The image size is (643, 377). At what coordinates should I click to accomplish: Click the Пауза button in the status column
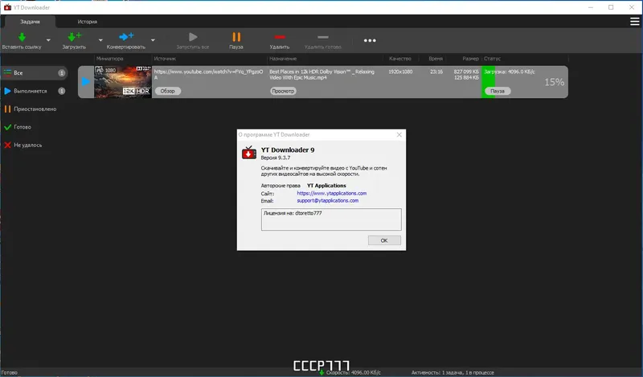[498, 91]
